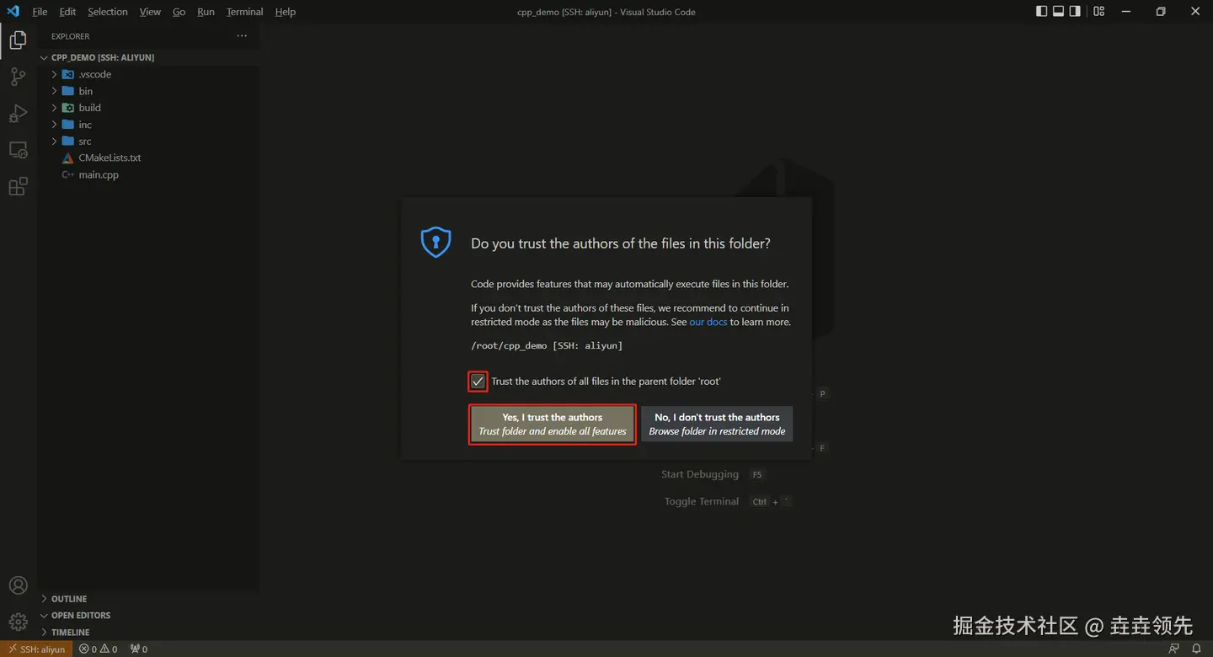Click the forwarded ports status item
Image resolution: width=1213 pixels, height=657 pixels.
tap(139, 649)
